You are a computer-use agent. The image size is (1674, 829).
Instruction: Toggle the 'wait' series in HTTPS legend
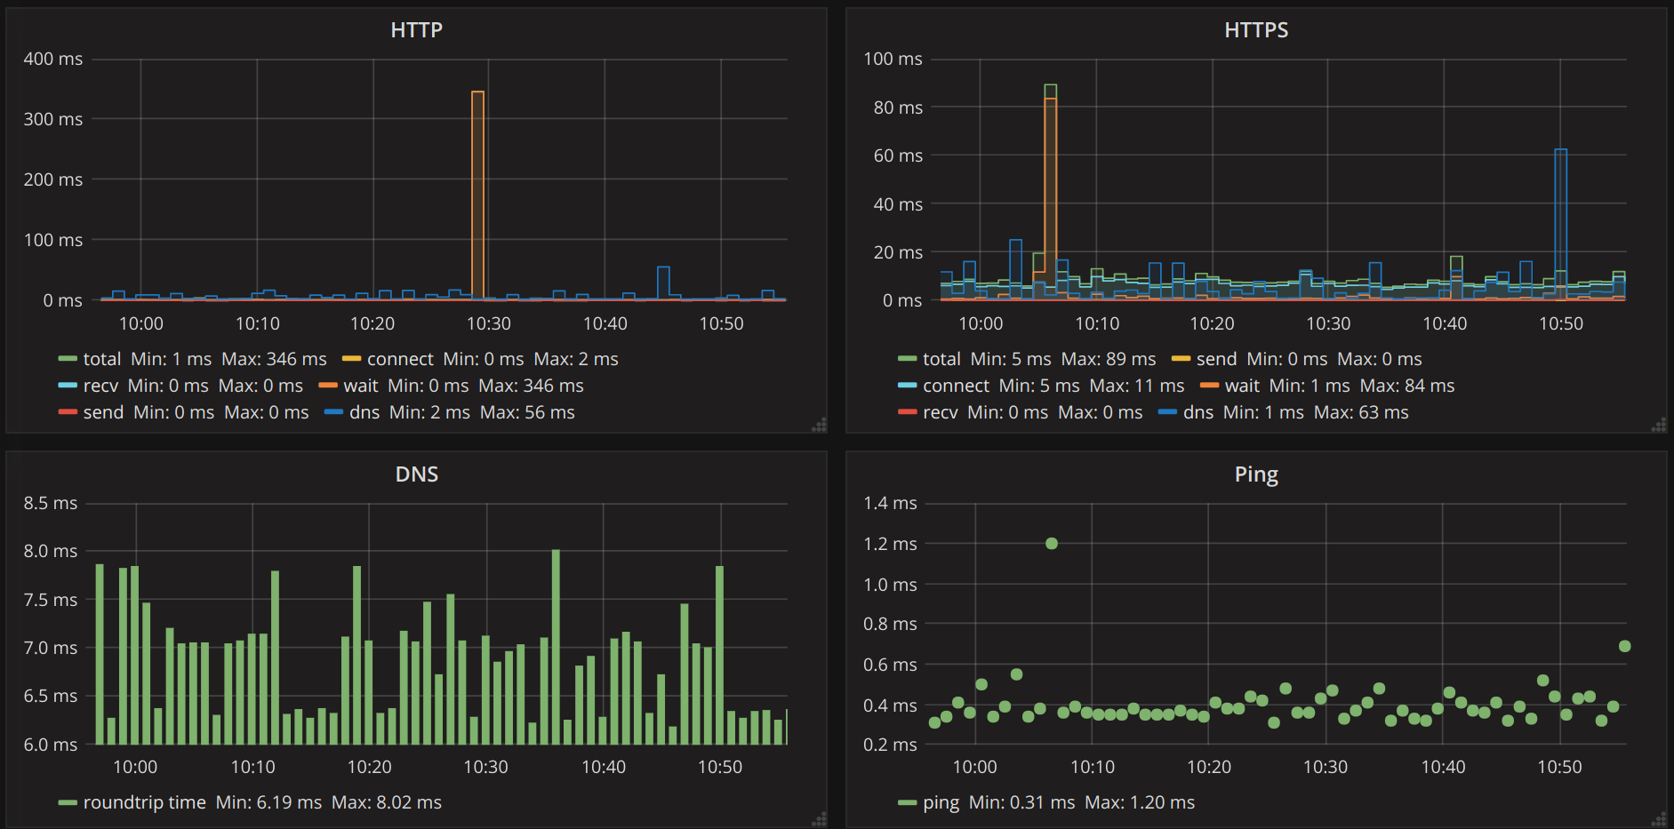[1242, 386]
